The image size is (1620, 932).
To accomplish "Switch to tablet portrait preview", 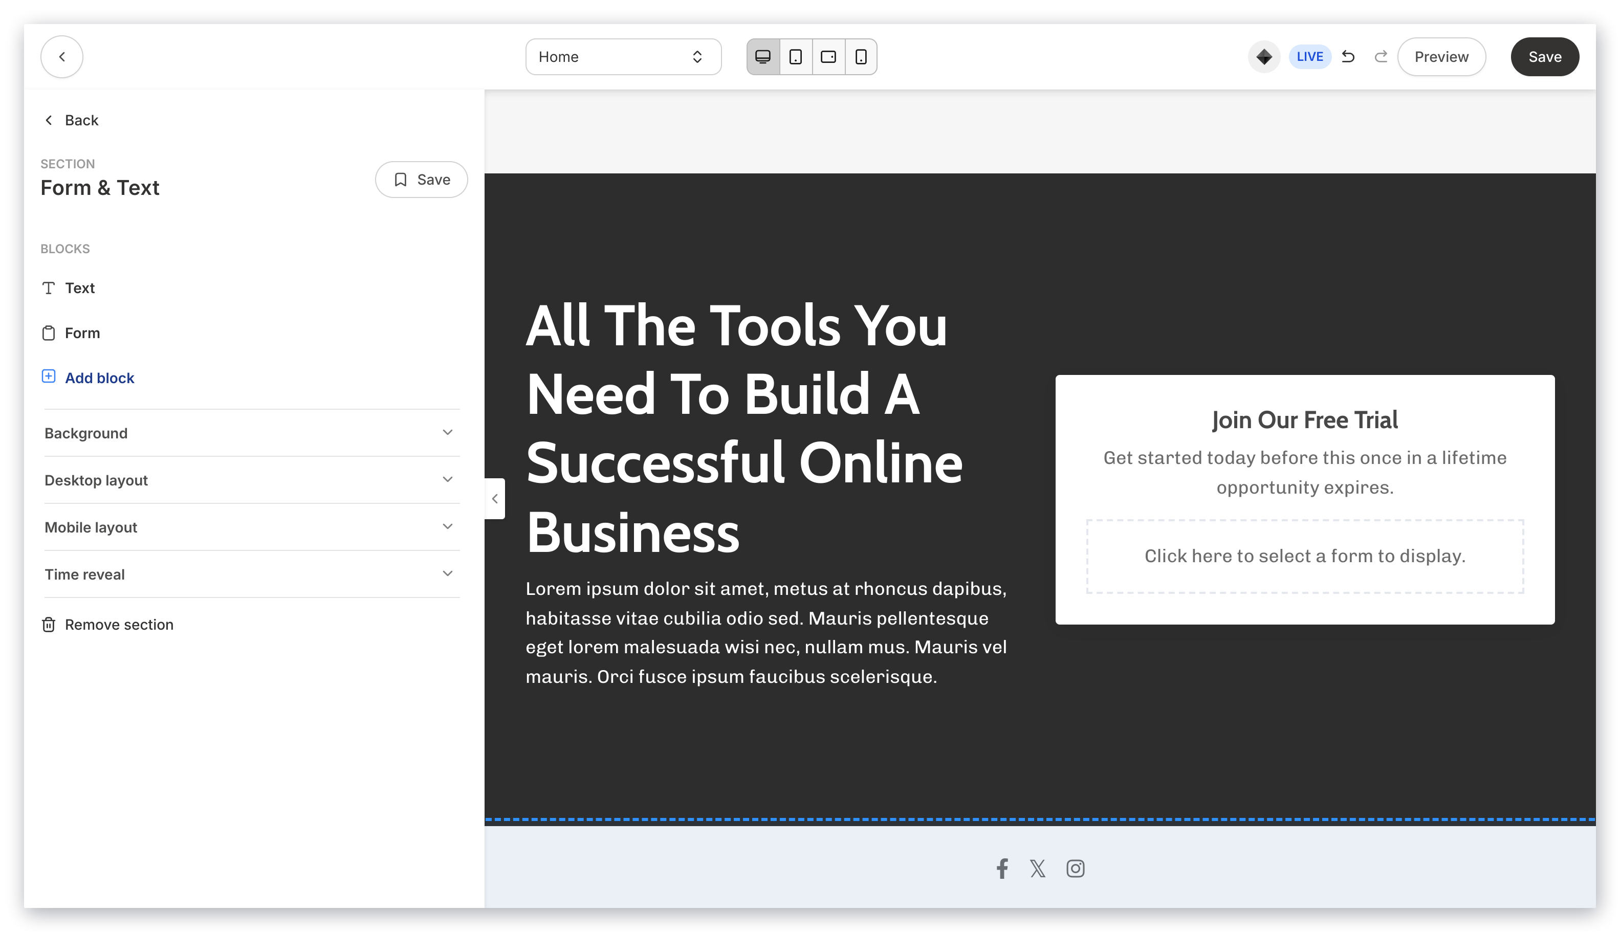I will tap(796, 57).
